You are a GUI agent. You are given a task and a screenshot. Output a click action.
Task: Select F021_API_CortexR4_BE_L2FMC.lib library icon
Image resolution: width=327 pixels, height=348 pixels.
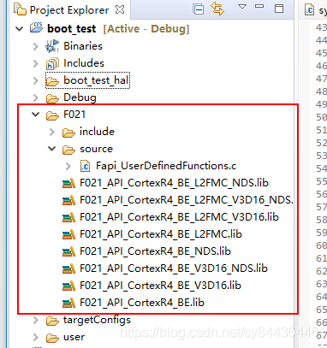pyautogui.click(x=68, y=234)
